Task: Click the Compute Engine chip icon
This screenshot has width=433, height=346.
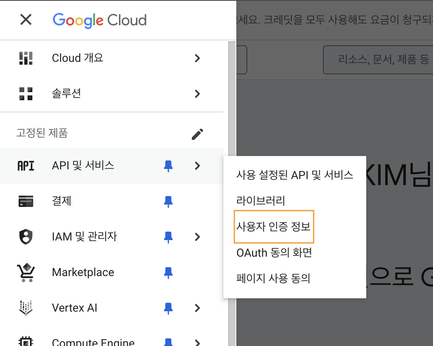Action: coord(26,342)
